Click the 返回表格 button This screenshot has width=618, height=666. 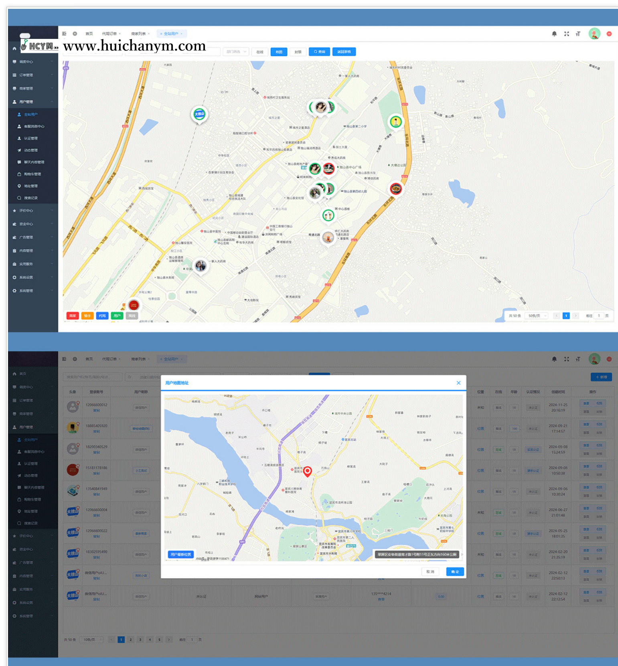click(x=344, y=52)
